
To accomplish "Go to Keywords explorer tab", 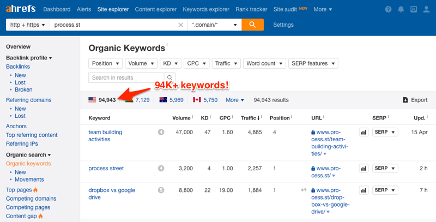I will [x=206, y=9].
